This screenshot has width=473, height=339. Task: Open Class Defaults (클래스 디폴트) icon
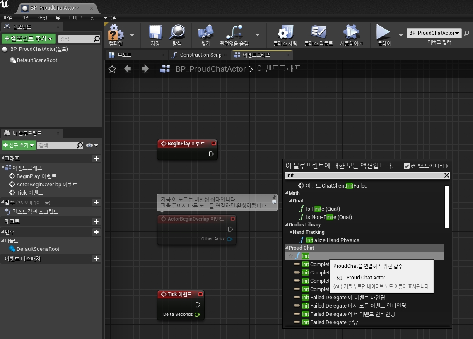point(319,33)
